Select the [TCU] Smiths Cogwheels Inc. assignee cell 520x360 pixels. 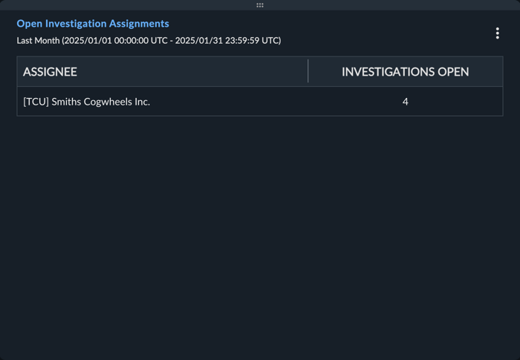[163, 102]
